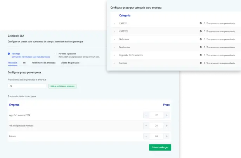
Task: Click the default prazo hours input field
Action: tap(26, 86)
